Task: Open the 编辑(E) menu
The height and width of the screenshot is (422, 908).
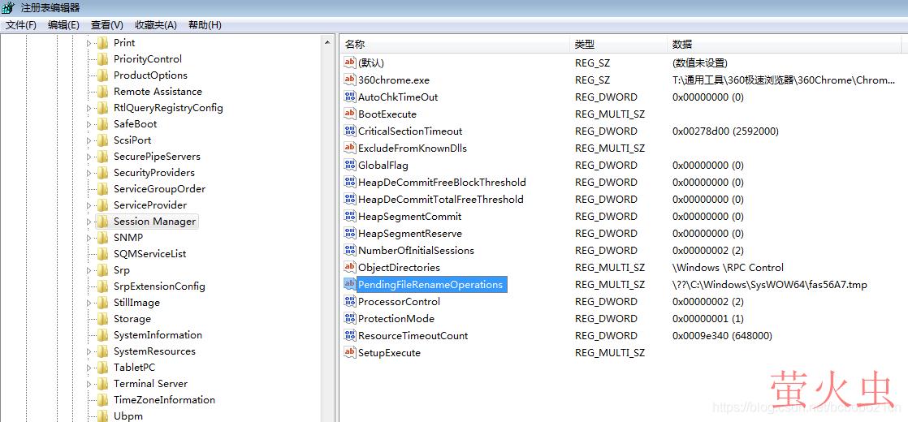Action: click(63, 25)
